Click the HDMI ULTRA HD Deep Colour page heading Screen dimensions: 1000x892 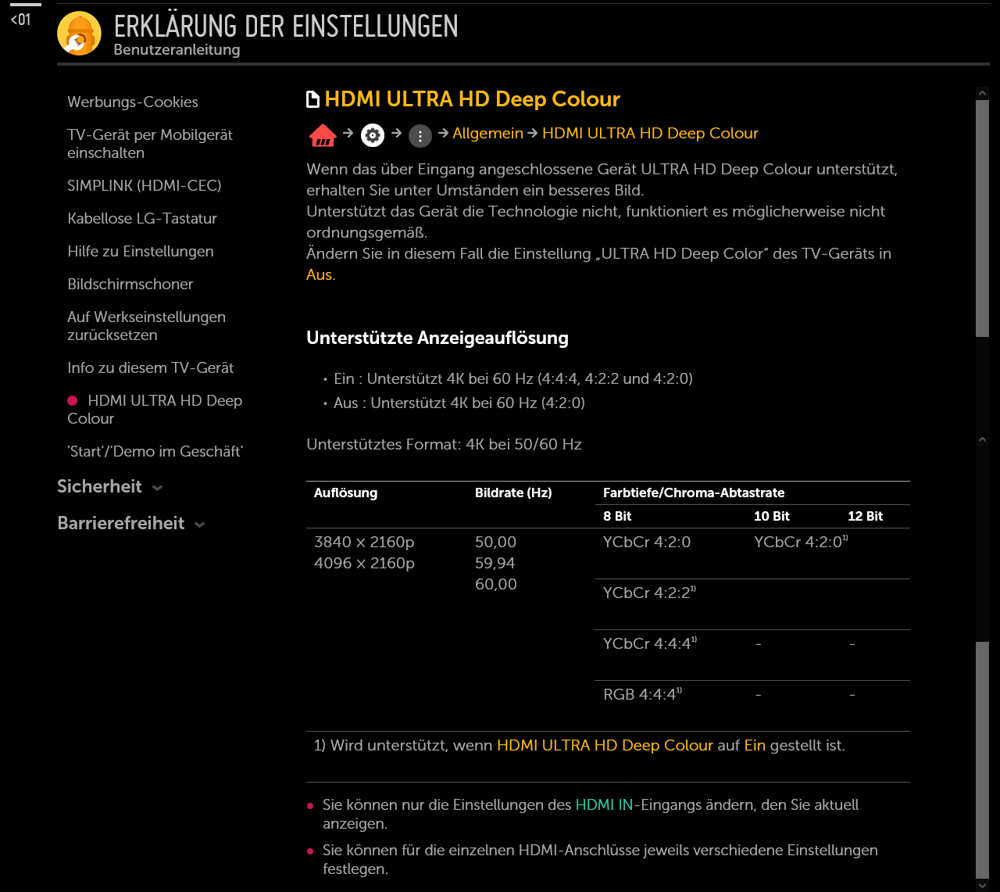tap(472, 99)
